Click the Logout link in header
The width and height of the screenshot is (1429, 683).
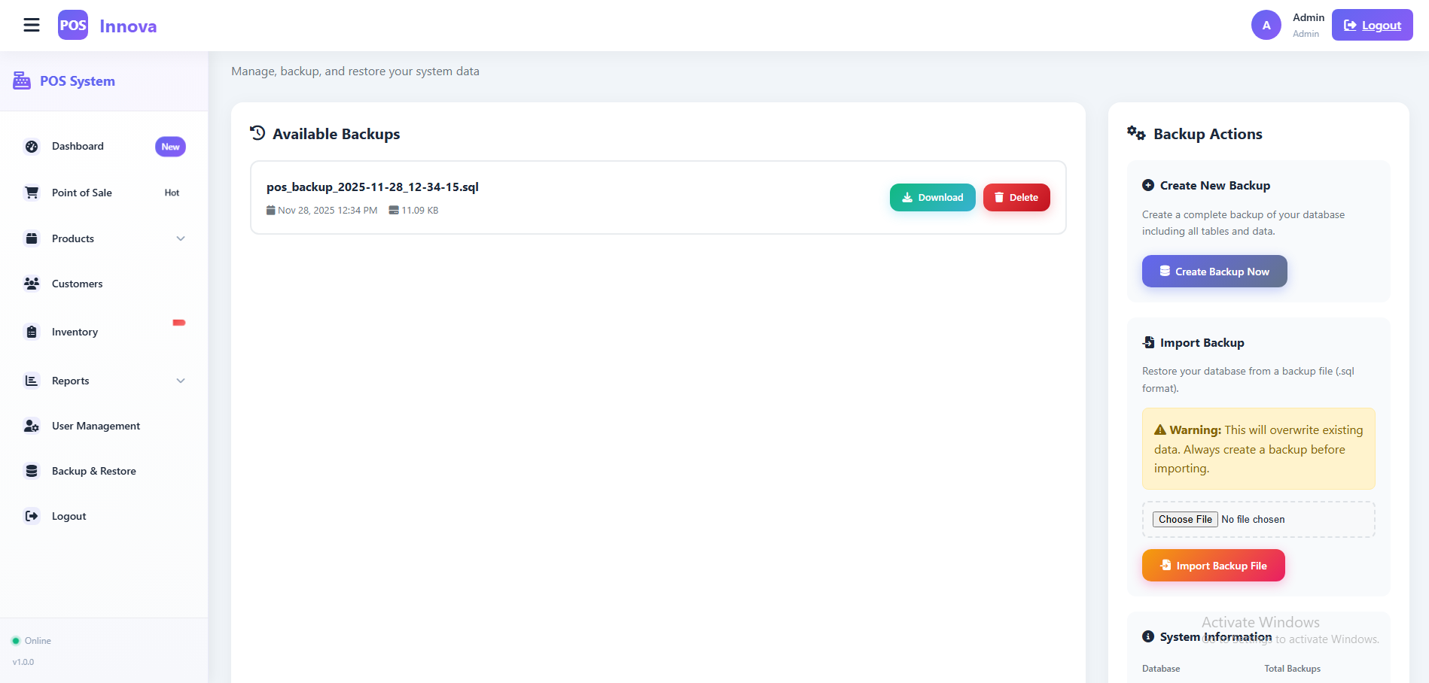(x=1372, y=26)
